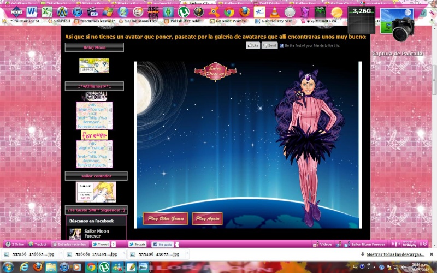This screenshot has width=437, height=273.
Task: Click first affiliate code text box
Action: pyautogui.click(x=94, y=115)
